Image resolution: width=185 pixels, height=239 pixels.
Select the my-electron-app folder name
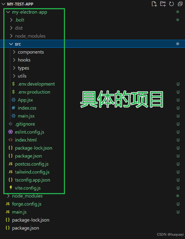tap(30, 12)
